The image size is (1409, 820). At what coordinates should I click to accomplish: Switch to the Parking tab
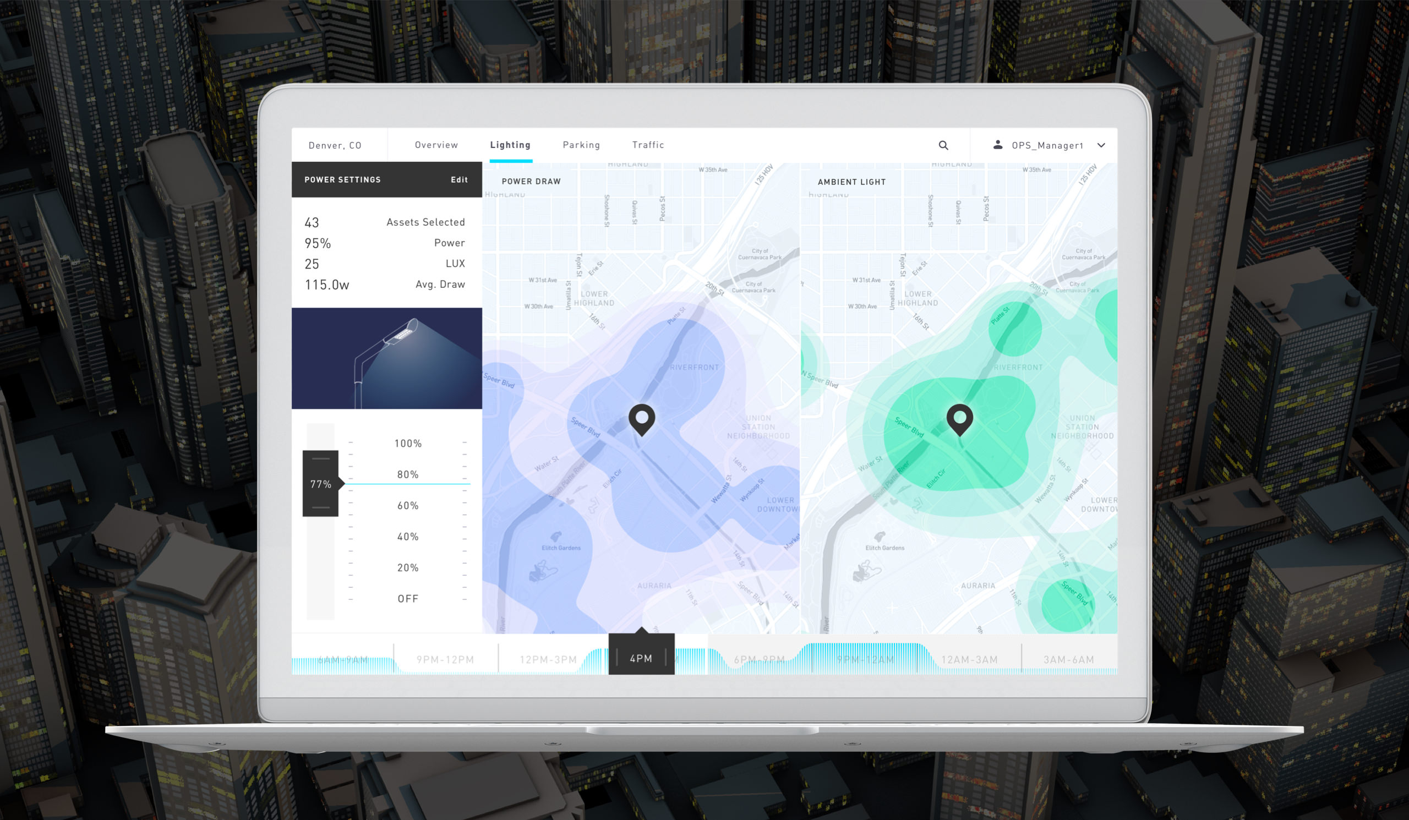581,145
